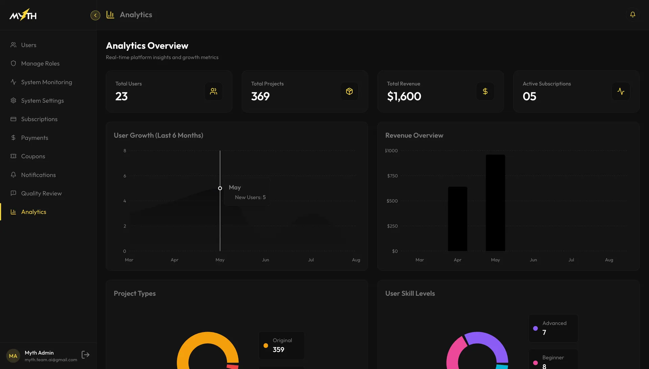The width and height of the screenshot is (649, 369).
Task: Click the Total Revenue dollar icon
Action: (x=485, y=91)
